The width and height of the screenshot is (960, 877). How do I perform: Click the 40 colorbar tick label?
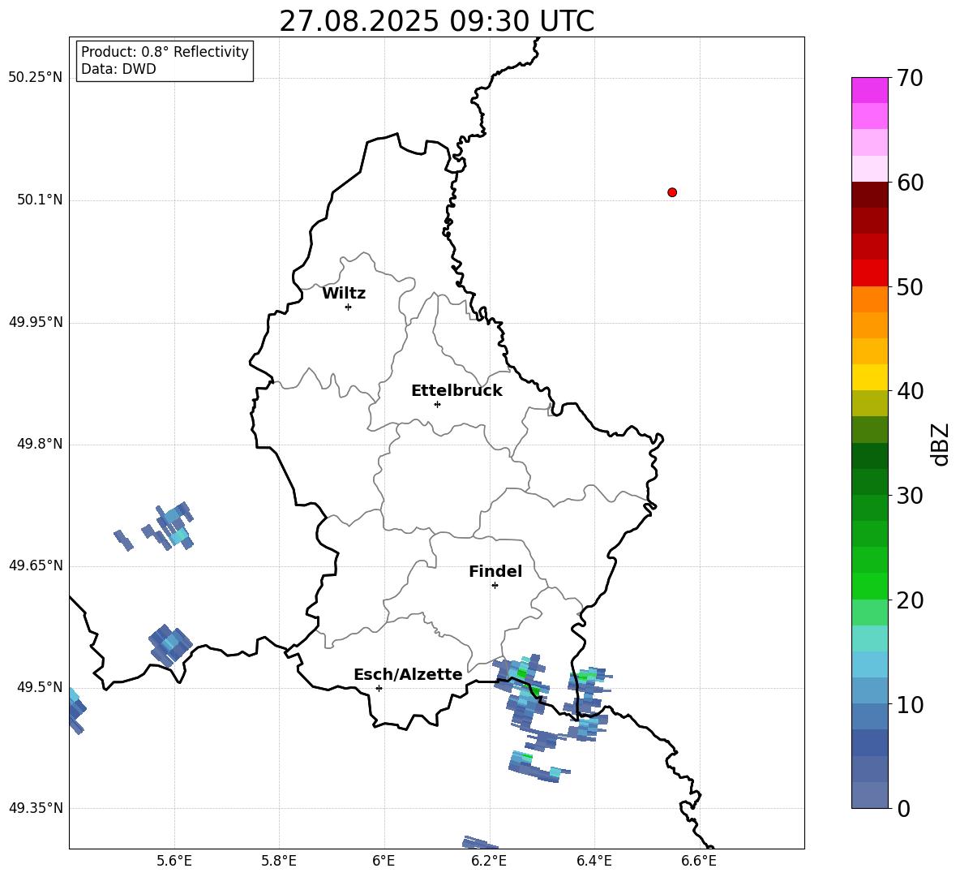tap(910, 391)
